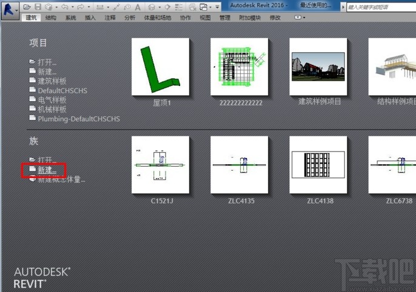416x292 pixels.
Task: Switch to the 分析 ribbon tab
Action: (x=130, y=18)
